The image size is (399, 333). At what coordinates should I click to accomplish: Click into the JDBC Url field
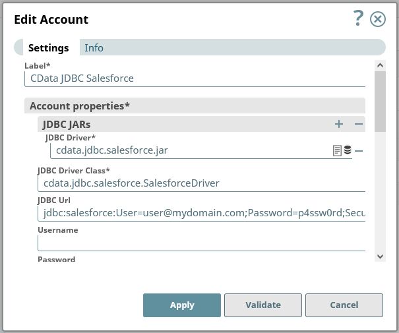(201, 214)
